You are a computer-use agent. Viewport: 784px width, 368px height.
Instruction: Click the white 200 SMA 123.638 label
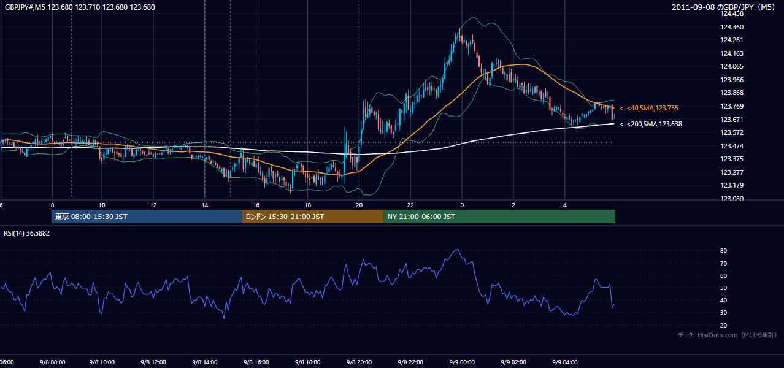click(650, 124)
